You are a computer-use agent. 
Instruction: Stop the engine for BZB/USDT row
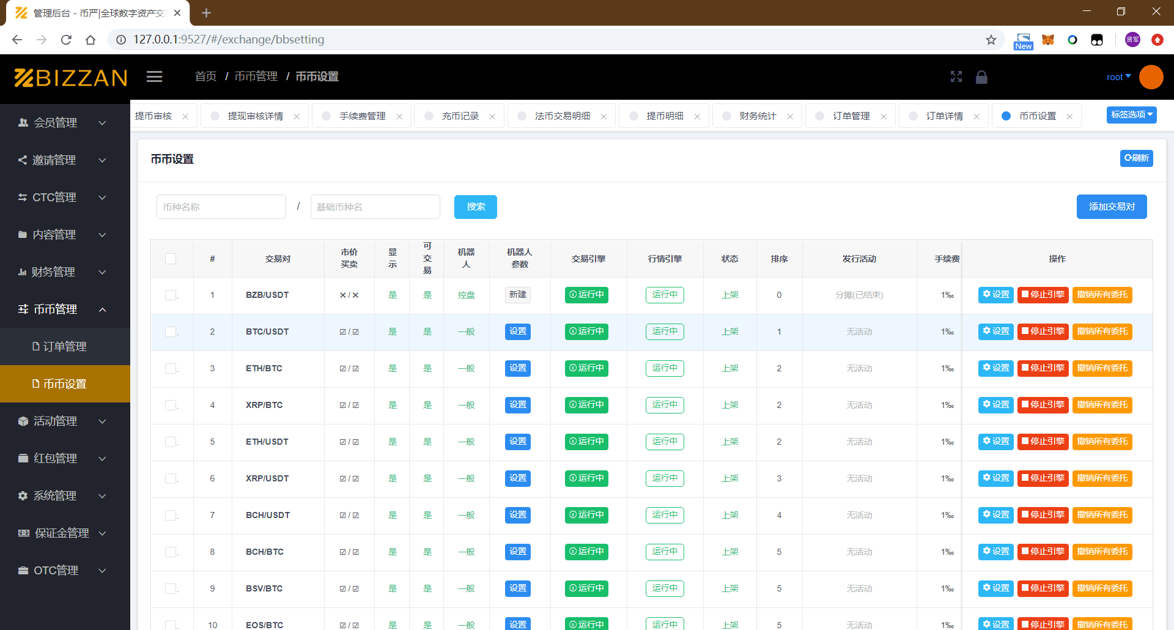(x=1043, y=295)
